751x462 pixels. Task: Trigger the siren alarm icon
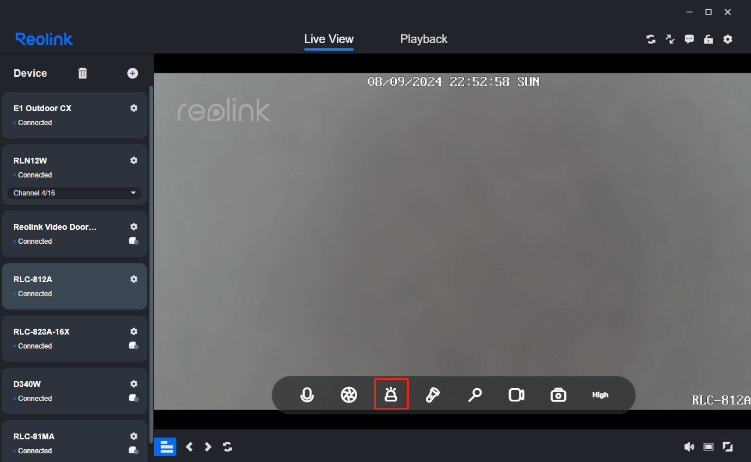[391, 395]
